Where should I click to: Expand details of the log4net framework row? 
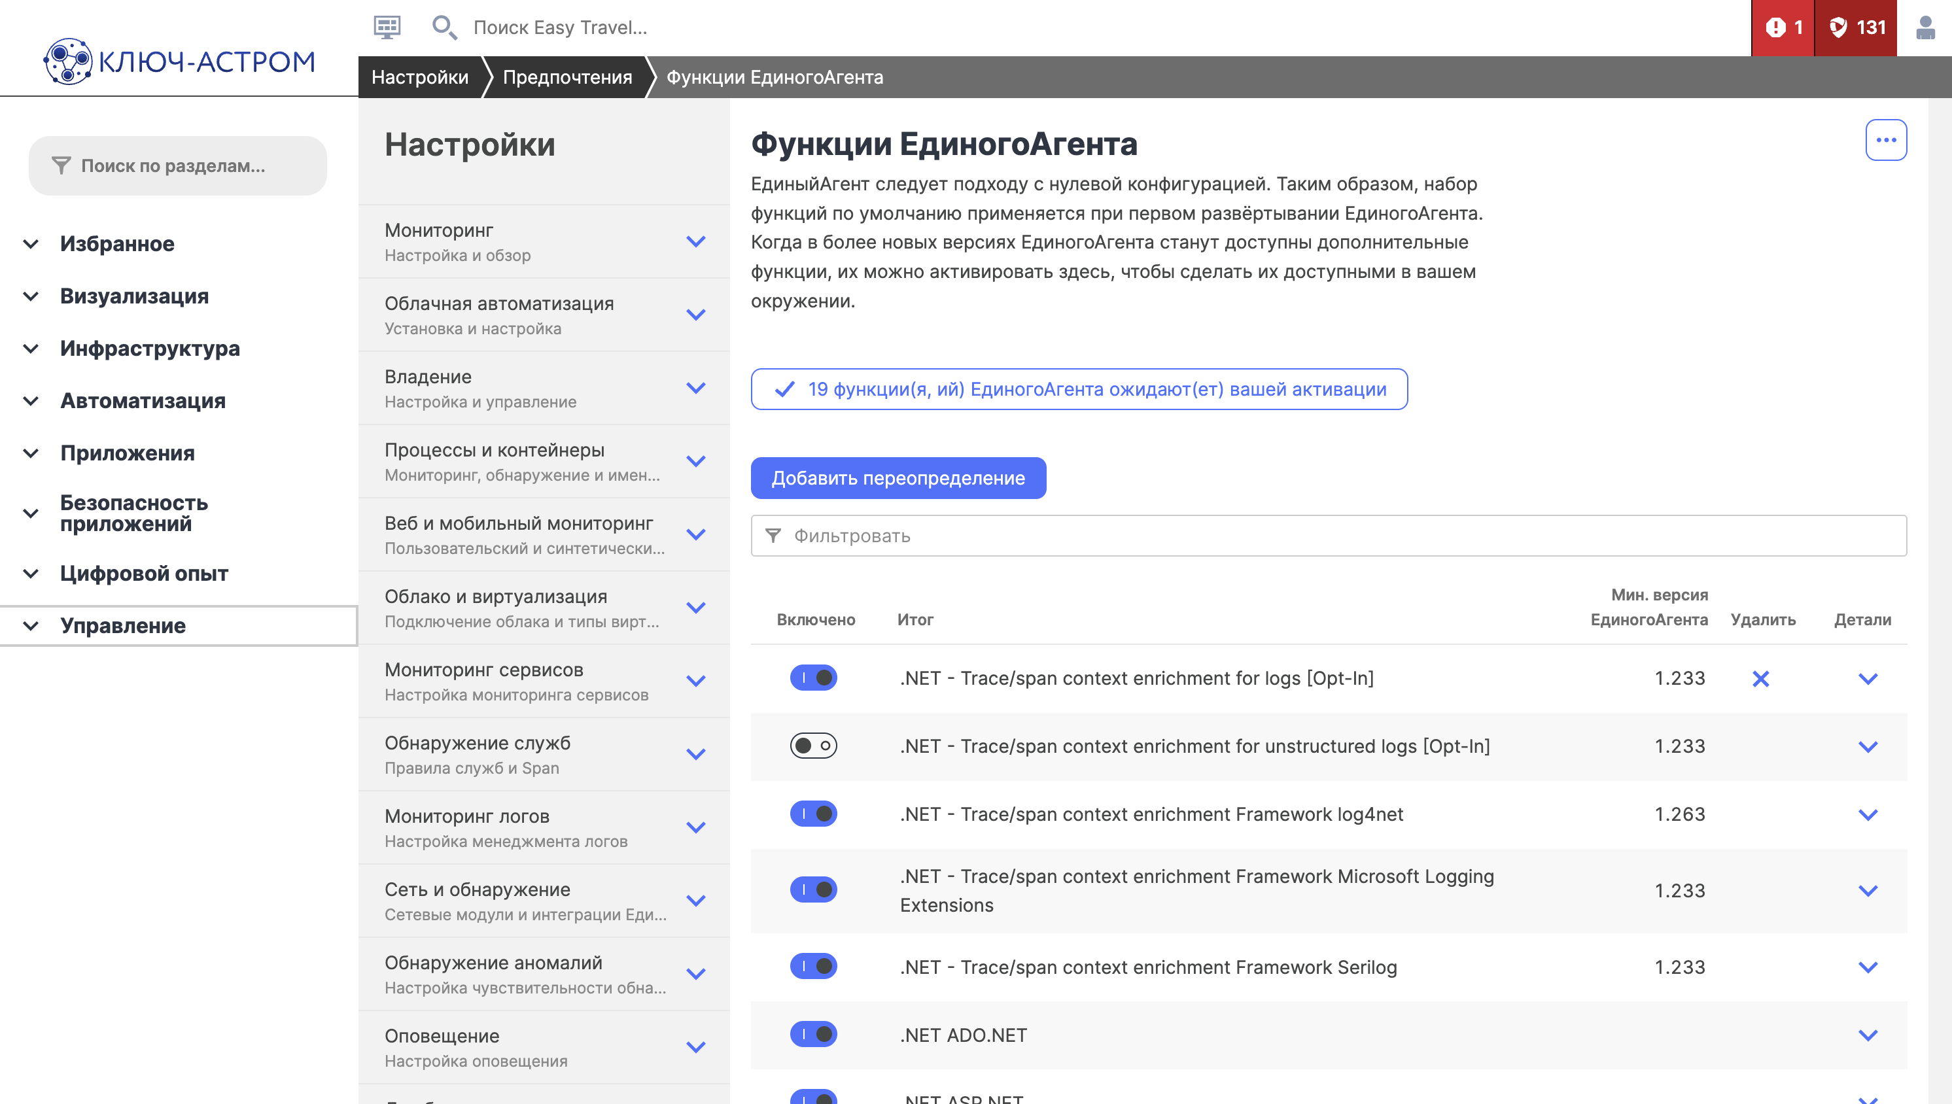[1867, 814]
